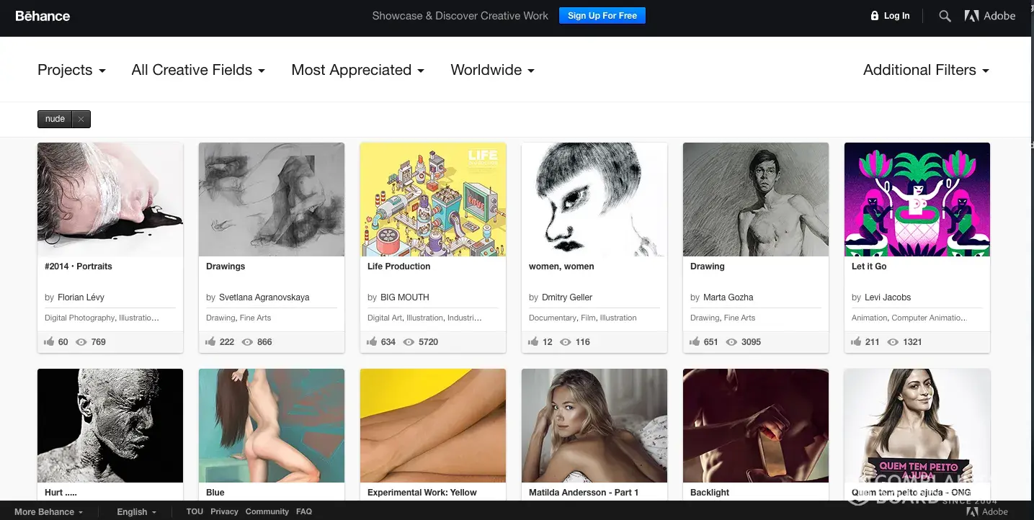Click Adobe logo in the footer
The width and height of the screenshot is (1034, 520).
pos(988,511)
